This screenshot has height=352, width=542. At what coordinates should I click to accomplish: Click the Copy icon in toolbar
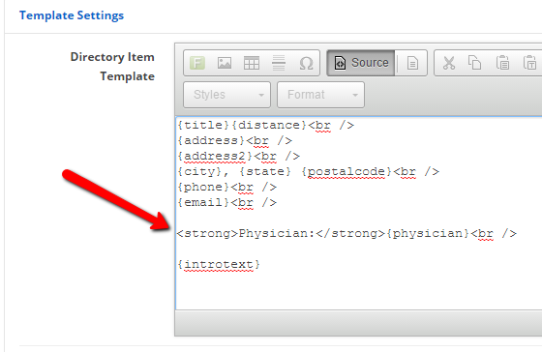coord(475,63)
